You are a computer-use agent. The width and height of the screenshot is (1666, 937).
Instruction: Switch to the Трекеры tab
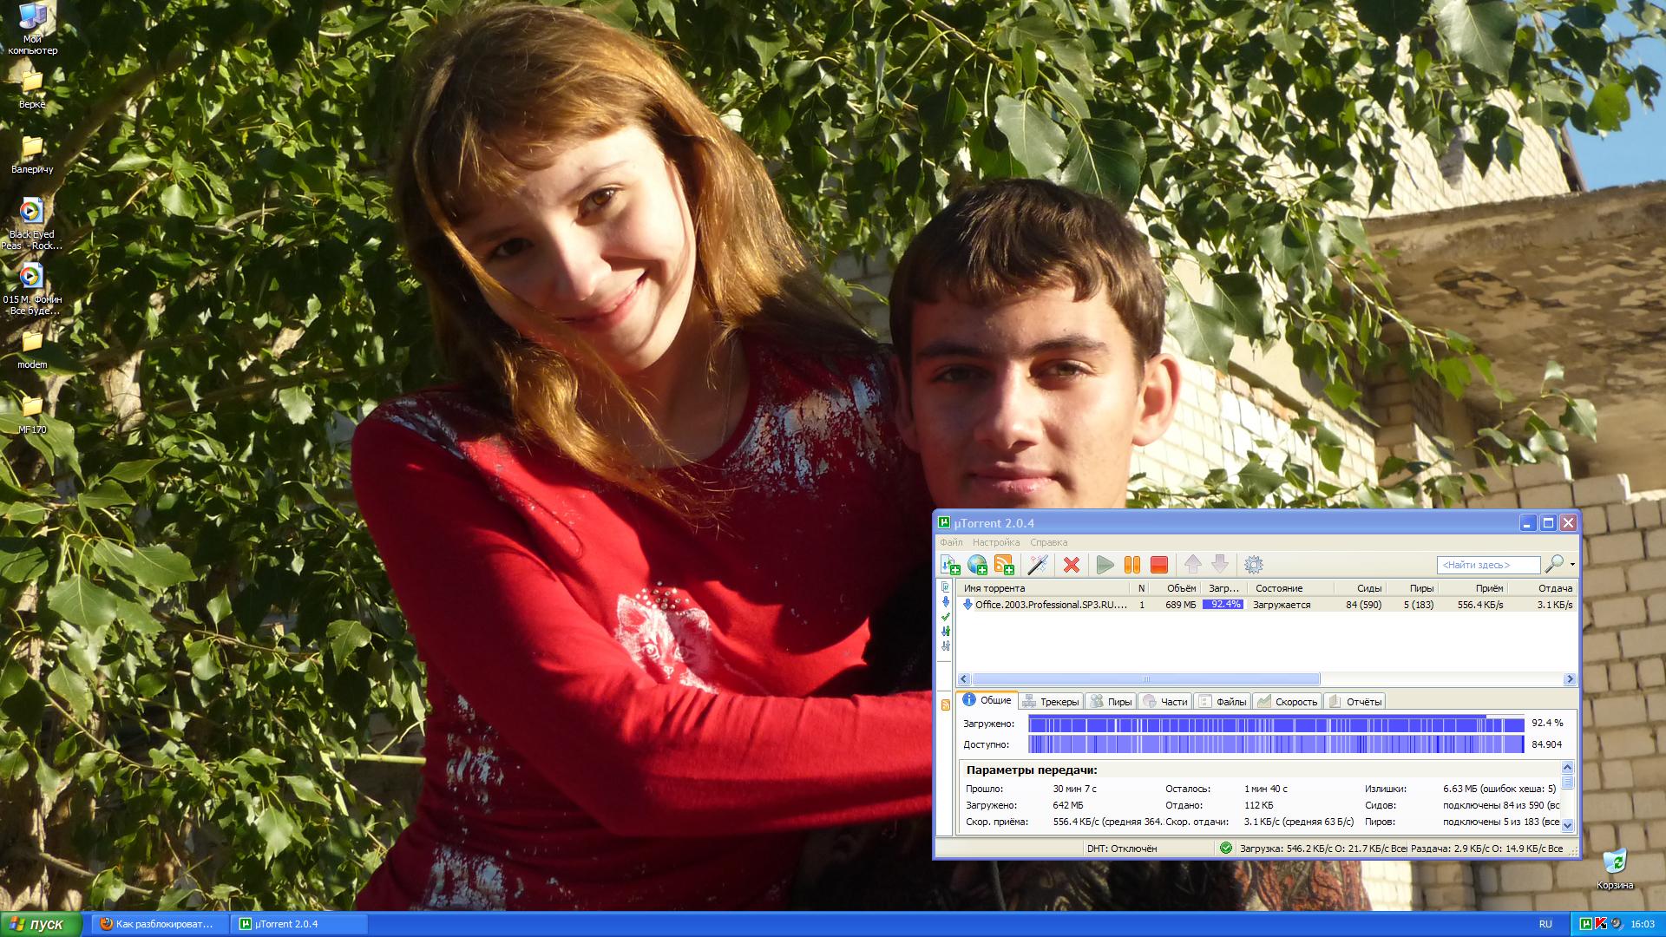1051,701
